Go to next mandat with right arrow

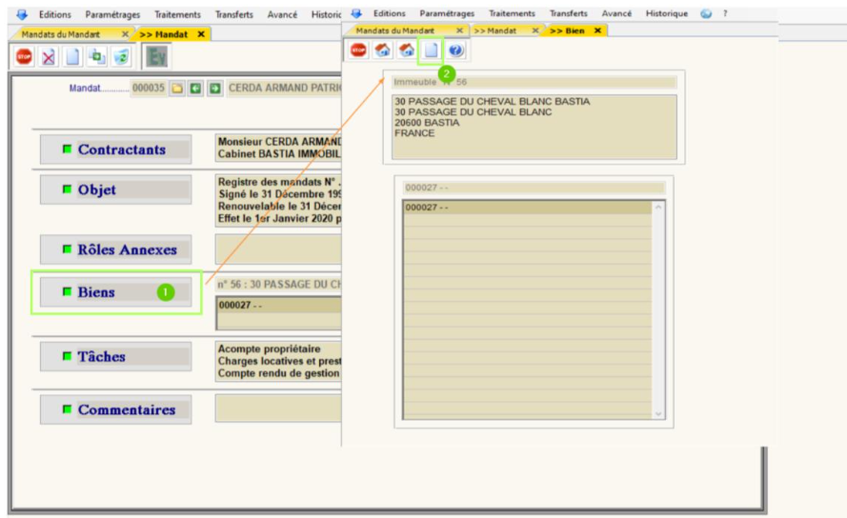[x=215, y=88]
